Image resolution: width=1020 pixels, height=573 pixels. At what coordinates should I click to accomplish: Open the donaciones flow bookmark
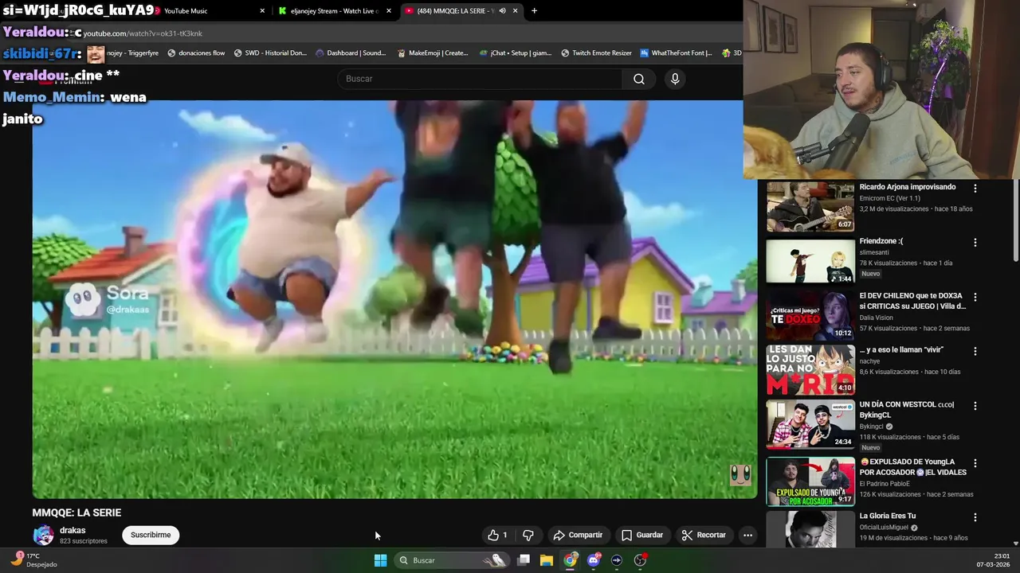[196, 53]
